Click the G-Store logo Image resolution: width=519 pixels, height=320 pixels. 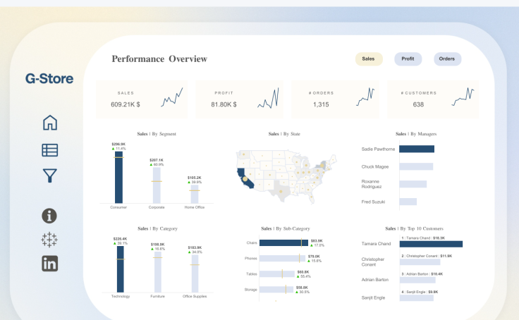49,78
